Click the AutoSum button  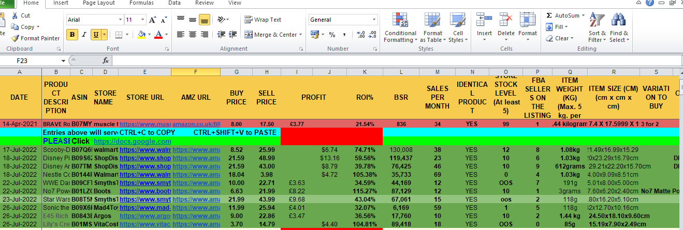point(562,16)
